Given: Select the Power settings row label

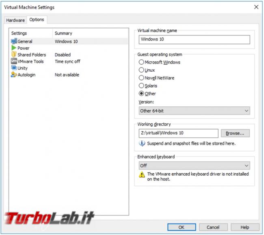Looking at the screenshot, I should point(24,48).
